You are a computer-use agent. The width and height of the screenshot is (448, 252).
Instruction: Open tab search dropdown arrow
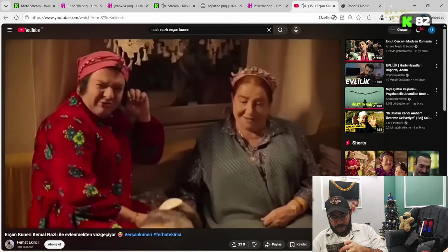click(6, 6)
